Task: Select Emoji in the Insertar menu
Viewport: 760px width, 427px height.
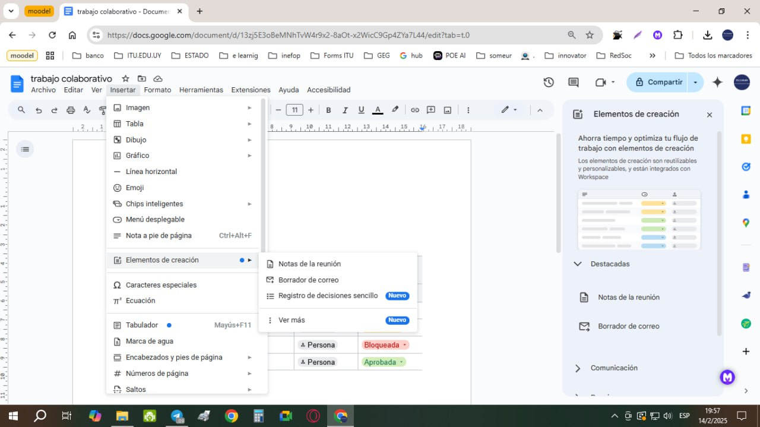Action: coord(183,188)
